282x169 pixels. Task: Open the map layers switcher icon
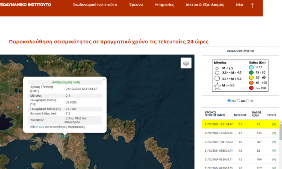click(x=186, y=63)
